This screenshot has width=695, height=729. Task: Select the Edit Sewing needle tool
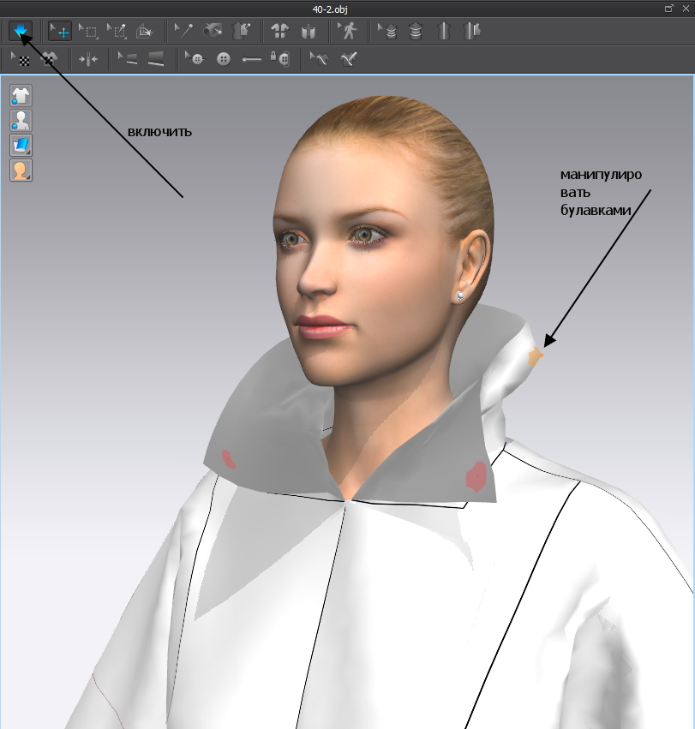coord(183,32)
